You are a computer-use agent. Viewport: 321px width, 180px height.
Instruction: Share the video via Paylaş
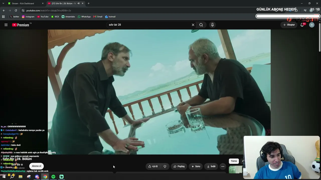[179, 166]
